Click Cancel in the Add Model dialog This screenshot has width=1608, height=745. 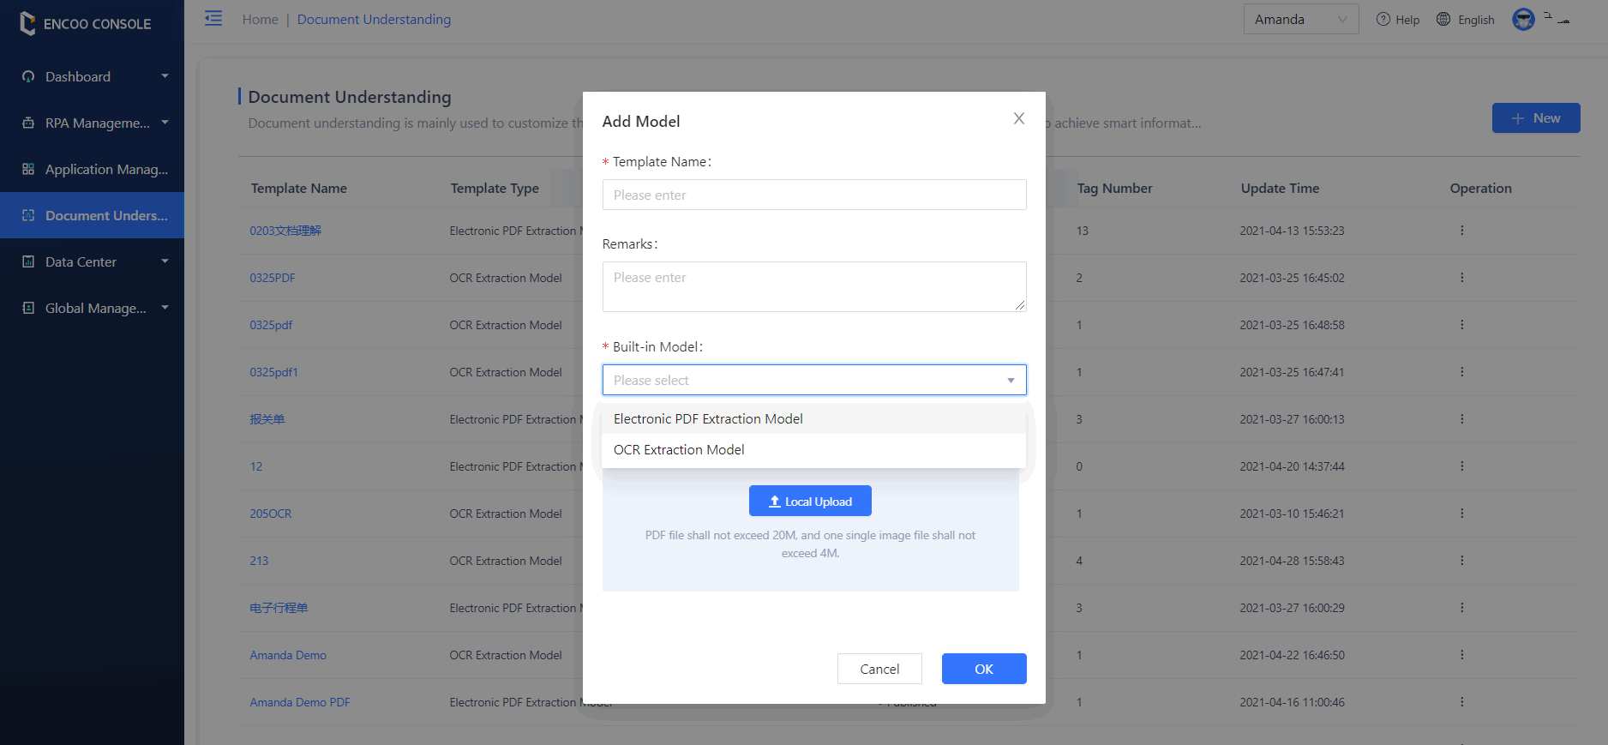(879, 669)
